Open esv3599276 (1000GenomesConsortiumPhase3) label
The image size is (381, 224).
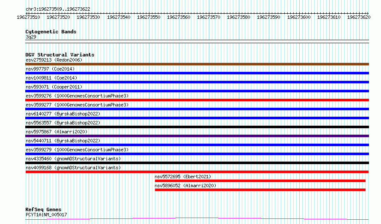(77, 96)
